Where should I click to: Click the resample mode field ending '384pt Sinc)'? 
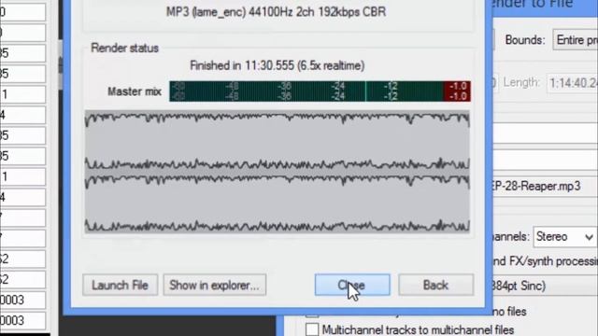click(x=545, y=286)
